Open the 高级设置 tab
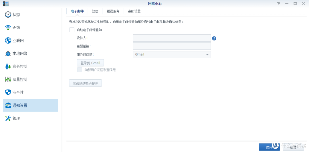 pos(134,11)
